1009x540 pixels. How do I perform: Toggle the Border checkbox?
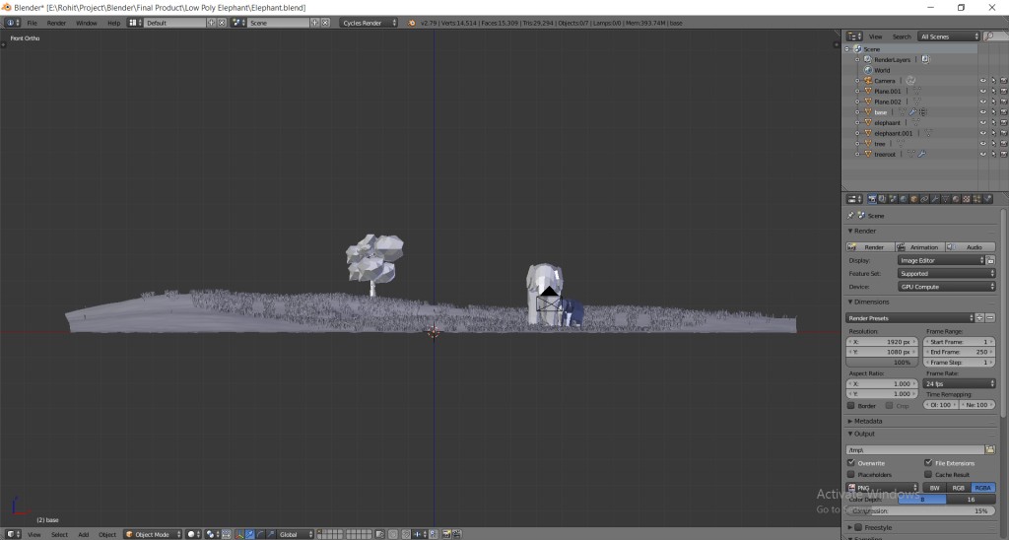[x=851, y=405]
